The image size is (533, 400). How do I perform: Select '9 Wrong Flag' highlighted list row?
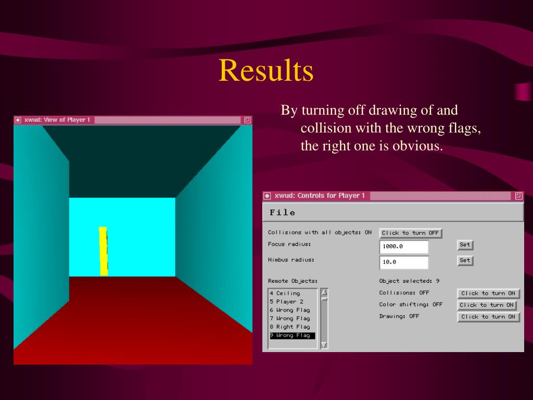(293, 335)
